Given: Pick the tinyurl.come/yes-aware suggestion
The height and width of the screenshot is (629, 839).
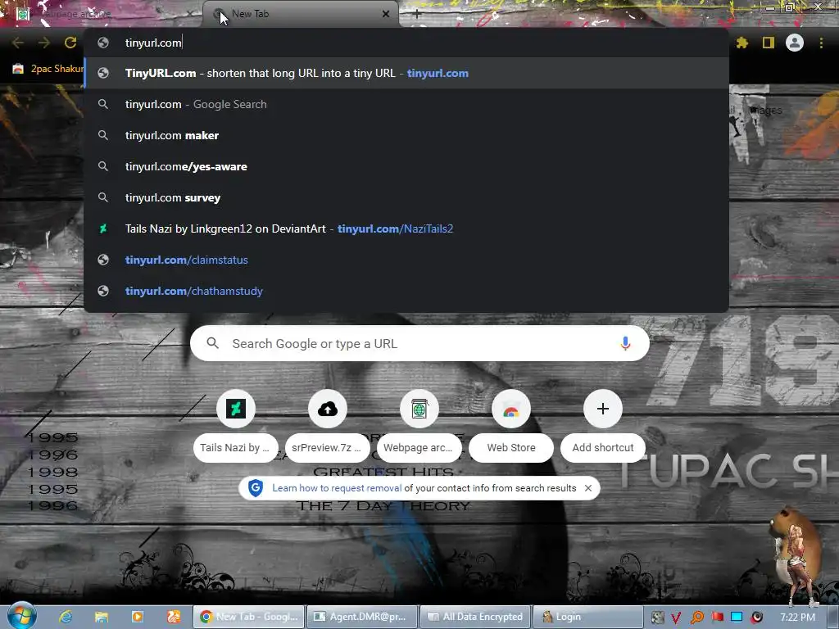Looking at the screenshot, I should tap(406, 166).
